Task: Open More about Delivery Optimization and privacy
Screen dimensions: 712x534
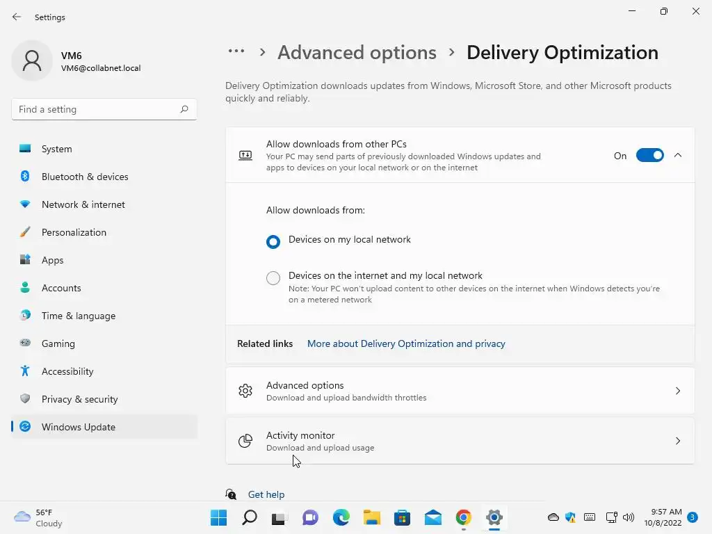Action: (406, 343)
